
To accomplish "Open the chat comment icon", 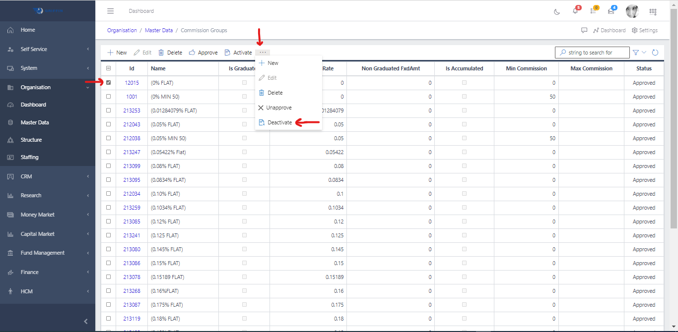I will tap(584, 30).
